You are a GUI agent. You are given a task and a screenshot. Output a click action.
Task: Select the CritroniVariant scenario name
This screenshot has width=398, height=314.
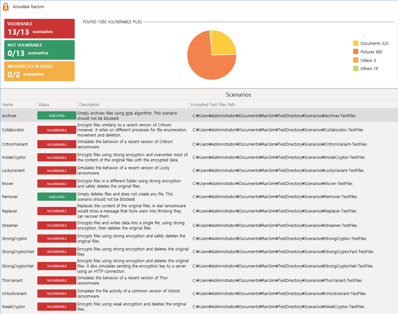coord(15,144)
